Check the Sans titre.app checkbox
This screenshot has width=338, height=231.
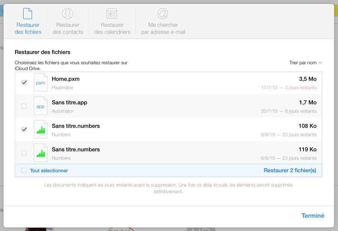click(24, 106)
